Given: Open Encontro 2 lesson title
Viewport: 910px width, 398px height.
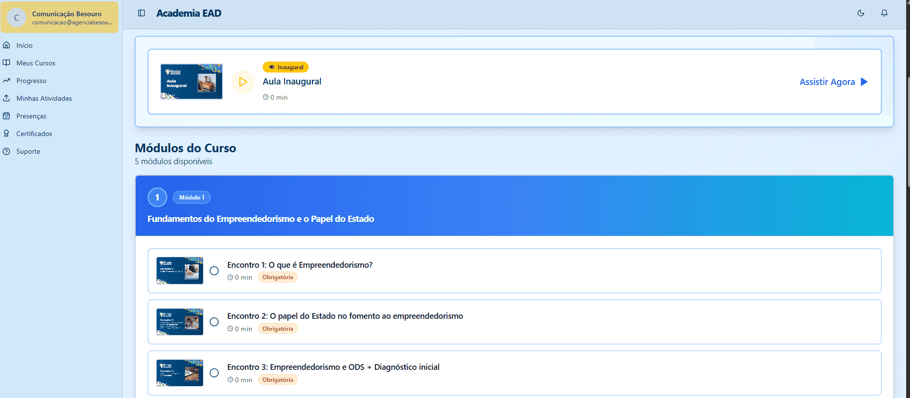Looking at the screenshot, I should [345, 316].
